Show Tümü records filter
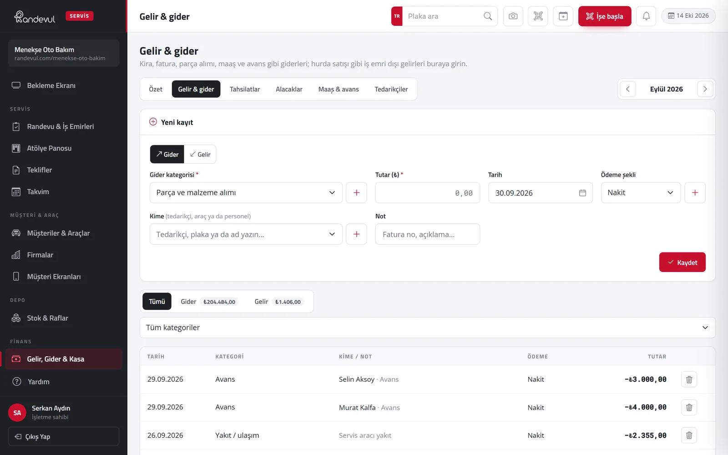The image size is (728, 455). pos(157,301)
